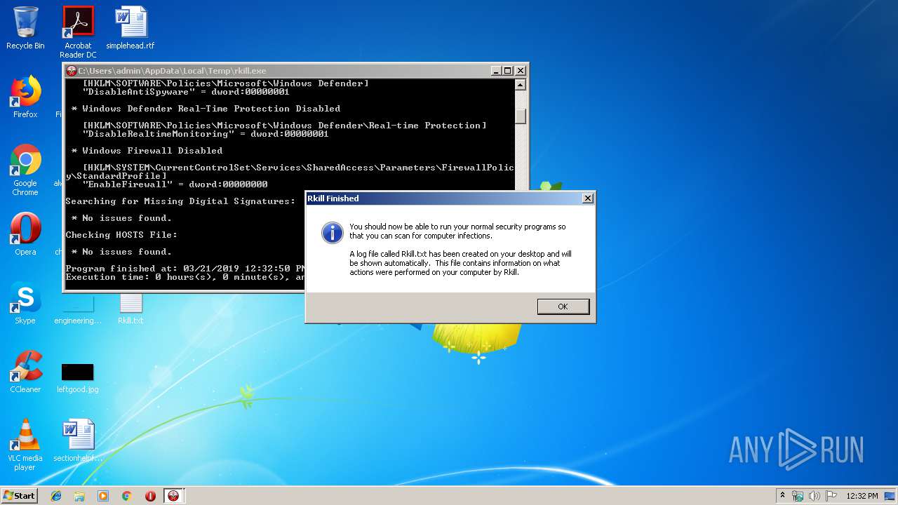898x505 pixels.
Task: Open the Opera desktop shortcut
Action: coord(25,234)
